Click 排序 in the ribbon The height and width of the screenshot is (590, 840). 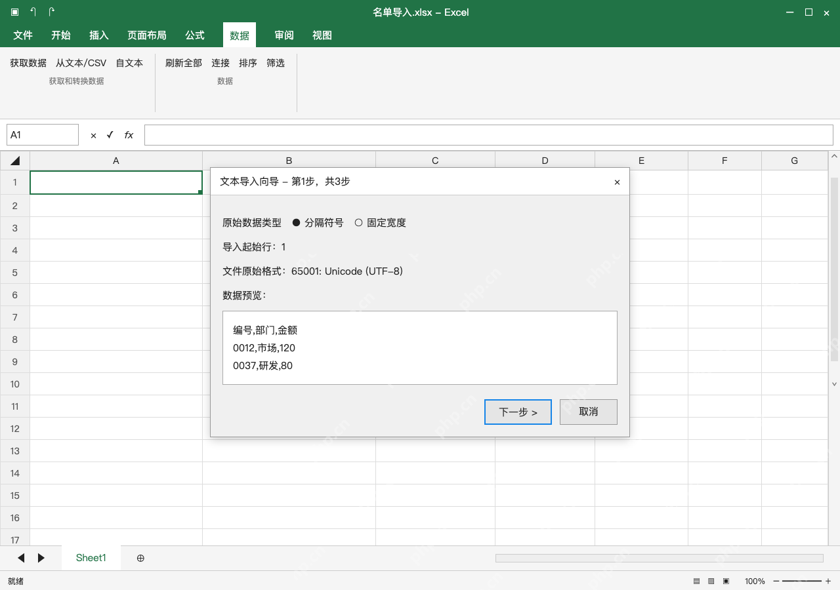(248, 63)
